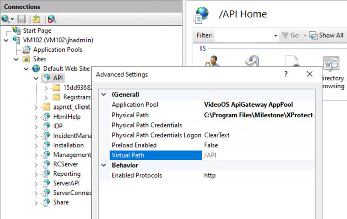Click the Delete connection globe icon
Screen dimensions: 347x219
[x=52, y=19]
